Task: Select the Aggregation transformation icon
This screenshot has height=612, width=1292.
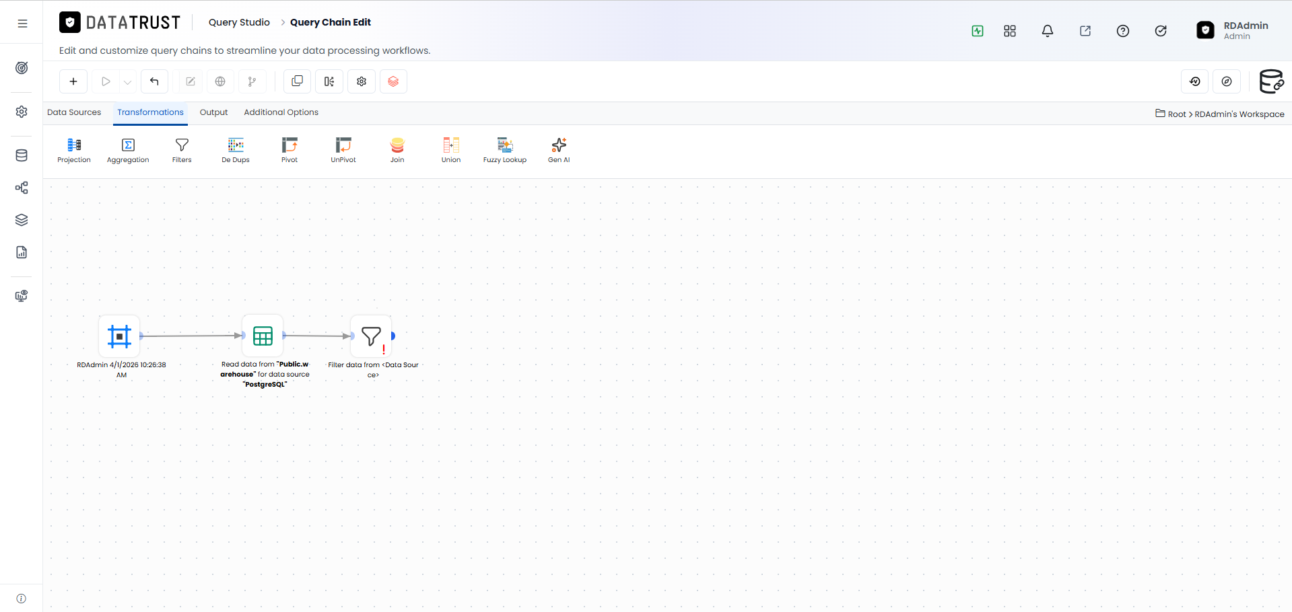Action: pos(128,150)
